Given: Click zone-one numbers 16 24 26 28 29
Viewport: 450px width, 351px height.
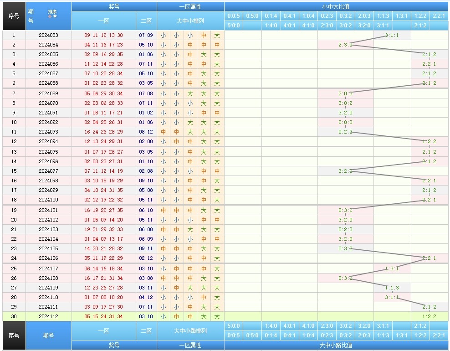Looking at the screenshot, I should click(103, 132).
